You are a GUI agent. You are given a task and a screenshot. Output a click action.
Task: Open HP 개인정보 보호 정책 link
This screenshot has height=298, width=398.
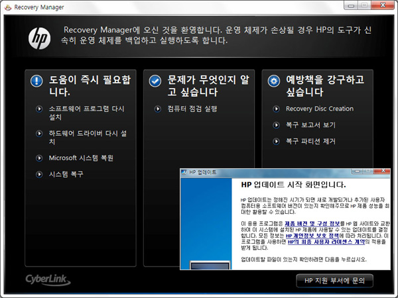[312, 236]
